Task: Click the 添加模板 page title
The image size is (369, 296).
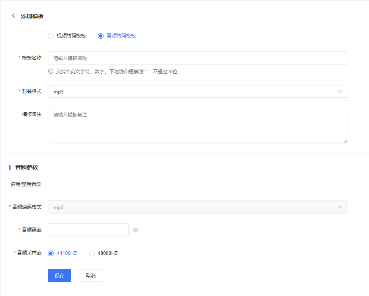Action: (32, 17)
